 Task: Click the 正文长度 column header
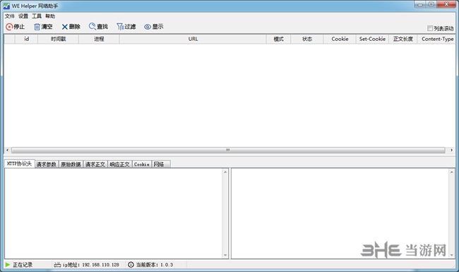[x=403, y=39]
